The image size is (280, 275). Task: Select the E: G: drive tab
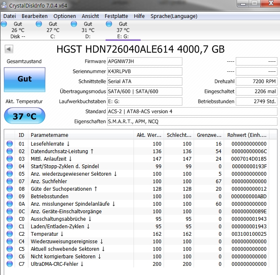coord(123,30)
